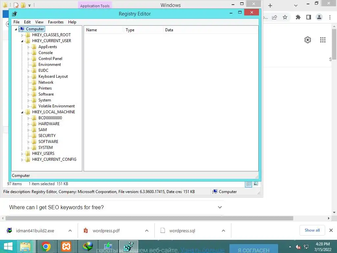Open the Edit menu in Registry Editor
337x253 pixels.
[27, 22]
